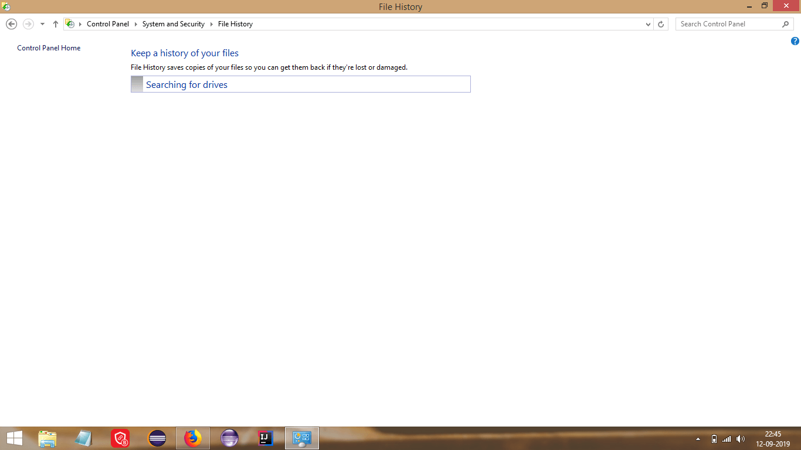This screenshot has width=801, height=450.
Task: Open the network signal tray icon
Action: pyautogui.click(x=727, y=439)
